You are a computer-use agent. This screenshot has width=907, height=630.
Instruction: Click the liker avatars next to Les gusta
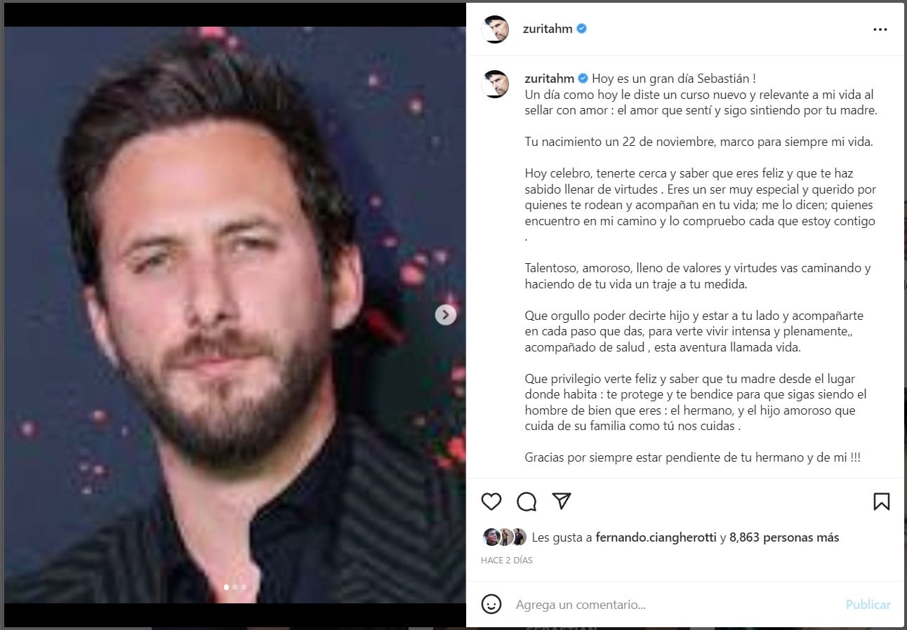[504, 537]
